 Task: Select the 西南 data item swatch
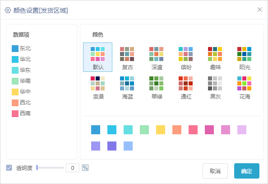pyautogui.click(x=15, y=113)
